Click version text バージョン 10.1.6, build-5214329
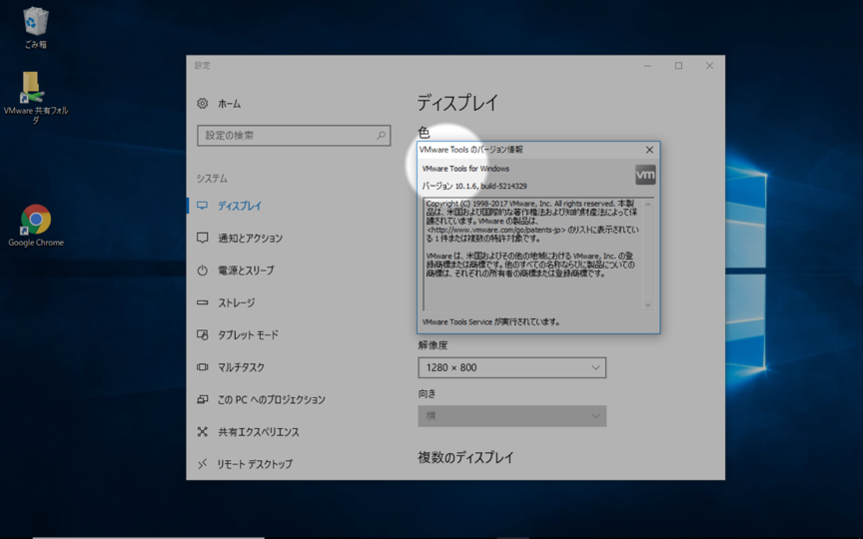The height and width of the screenshot is (539, 863). click(x=474, y=186)
